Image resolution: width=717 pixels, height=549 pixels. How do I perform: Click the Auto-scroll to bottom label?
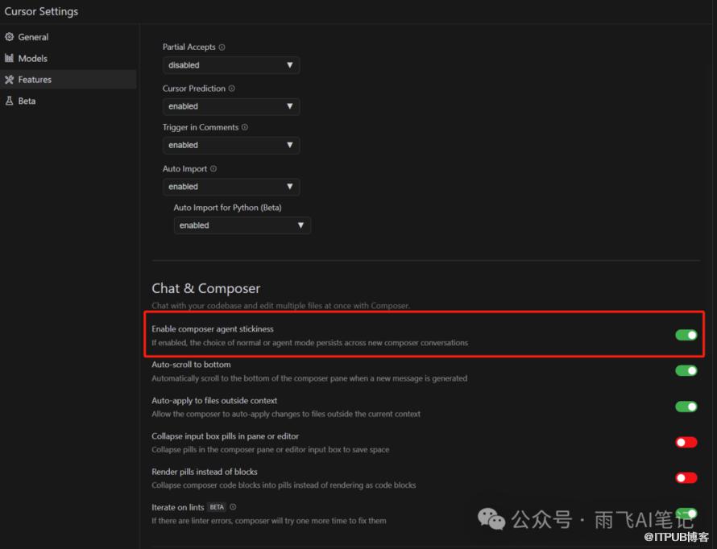coord(191,365)
